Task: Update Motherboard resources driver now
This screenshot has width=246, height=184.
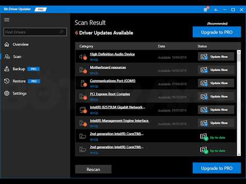Action: [216, 70]
